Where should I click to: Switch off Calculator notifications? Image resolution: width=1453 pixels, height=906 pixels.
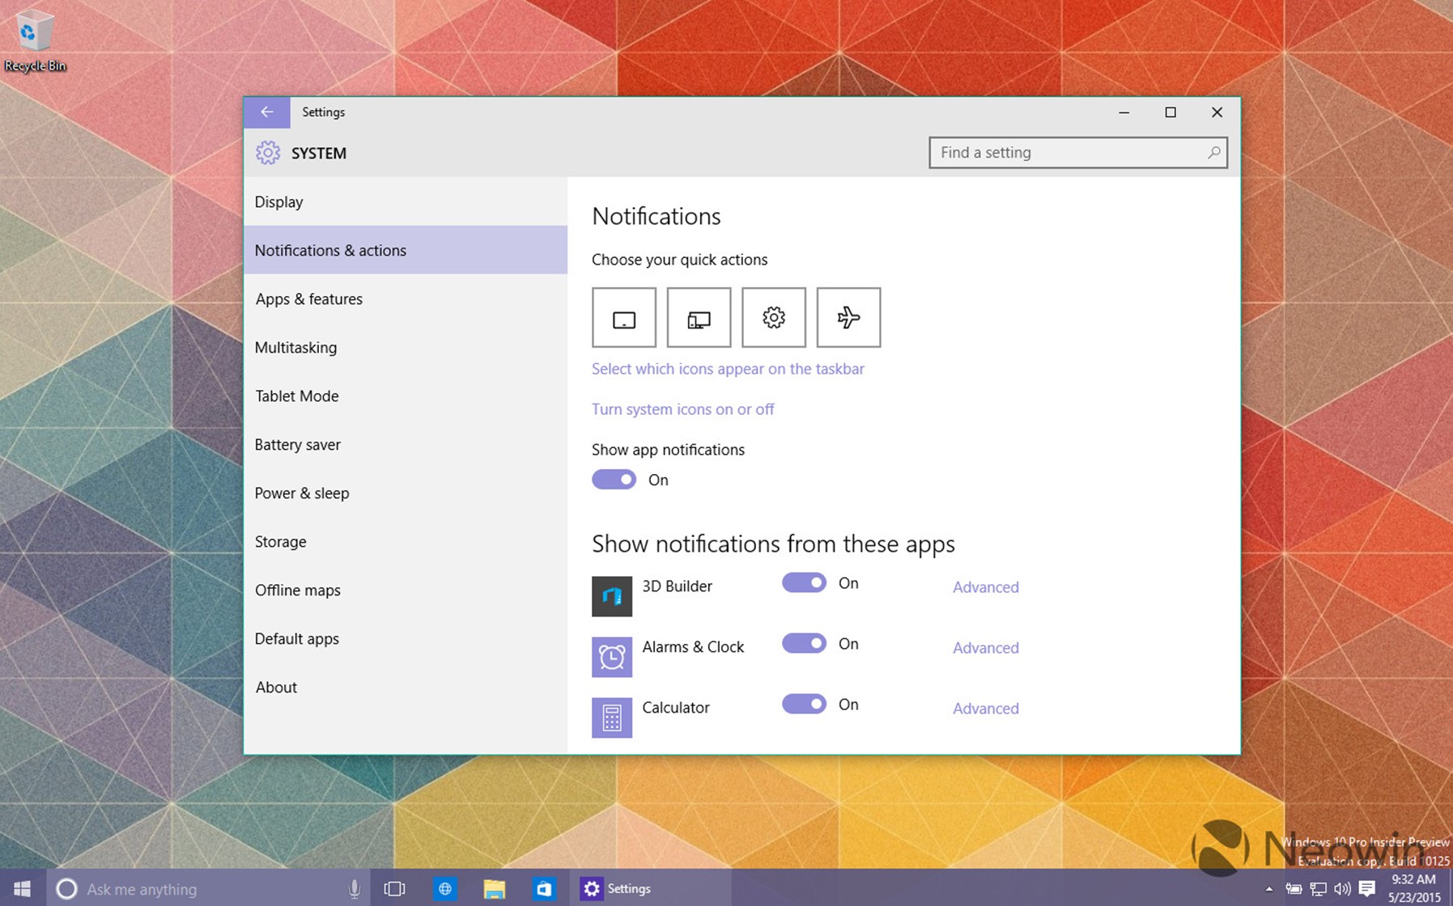pos(804,705)
